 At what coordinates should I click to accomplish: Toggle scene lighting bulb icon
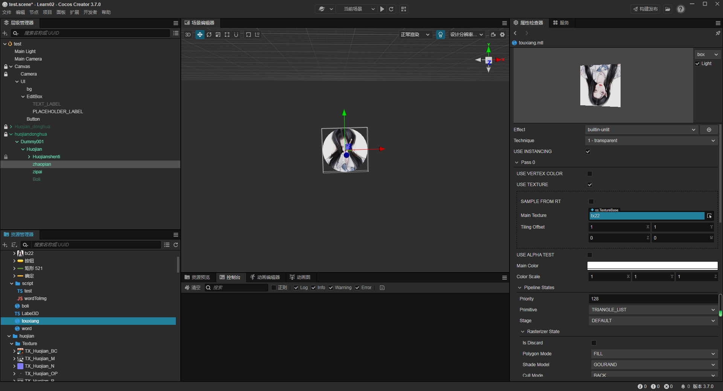(x=440, y=35)
